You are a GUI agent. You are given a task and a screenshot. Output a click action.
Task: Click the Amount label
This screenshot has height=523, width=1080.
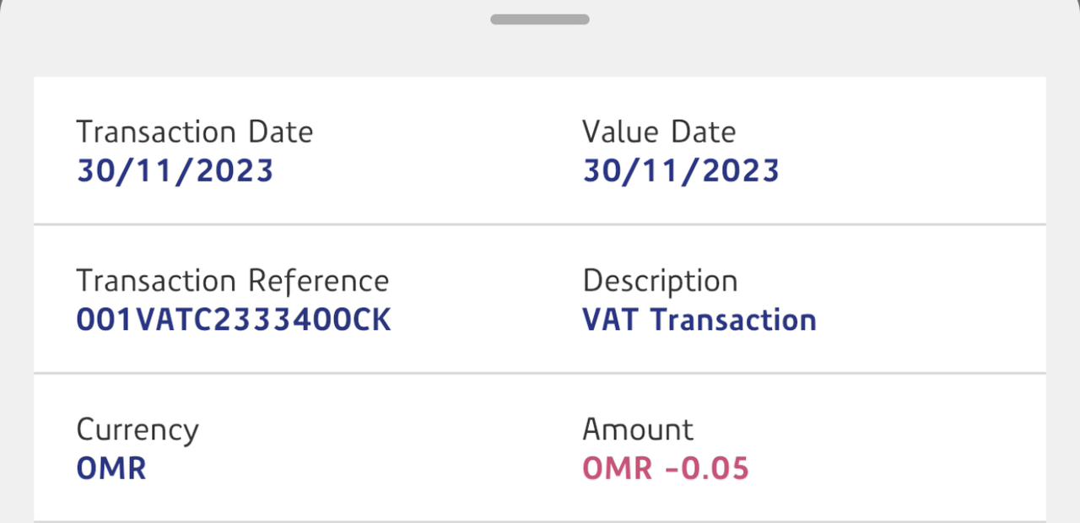tap(637, 429)
